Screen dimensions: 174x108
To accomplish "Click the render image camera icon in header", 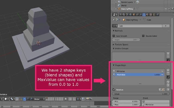I will (x=87, y=99).
